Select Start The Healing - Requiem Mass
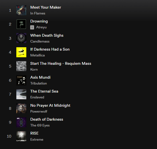 click(x=61, y=64)
